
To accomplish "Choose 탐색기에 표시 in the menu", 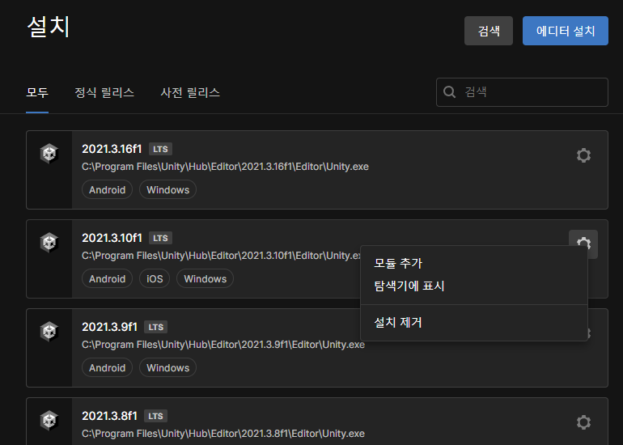I will 474,286.
